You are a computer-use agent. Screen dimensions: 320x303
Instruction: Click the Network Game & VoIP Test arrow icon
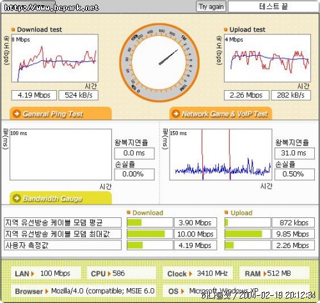pos(176,114)
